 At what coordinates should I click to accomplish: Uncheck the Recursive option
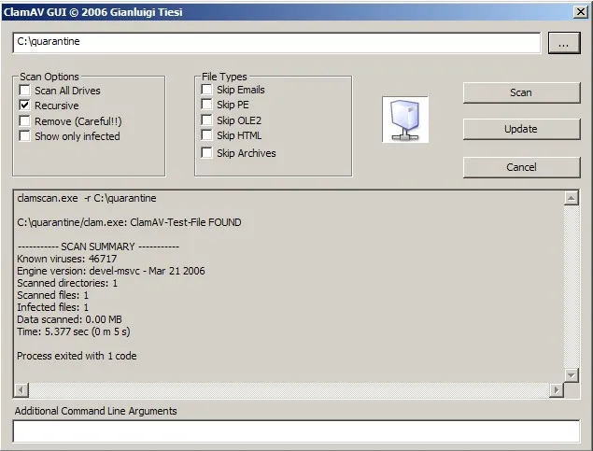click(24, 106)
